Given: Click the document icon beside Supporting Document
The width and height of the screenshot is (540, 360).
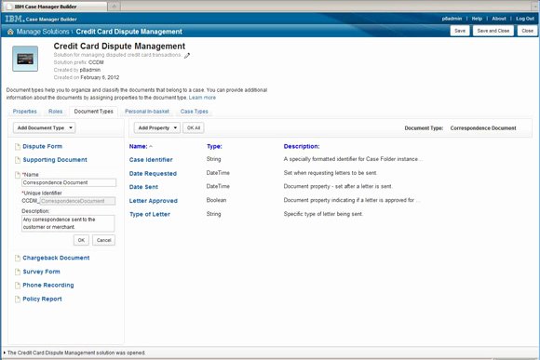Looking at the screenshot, I should pos(18,160).
